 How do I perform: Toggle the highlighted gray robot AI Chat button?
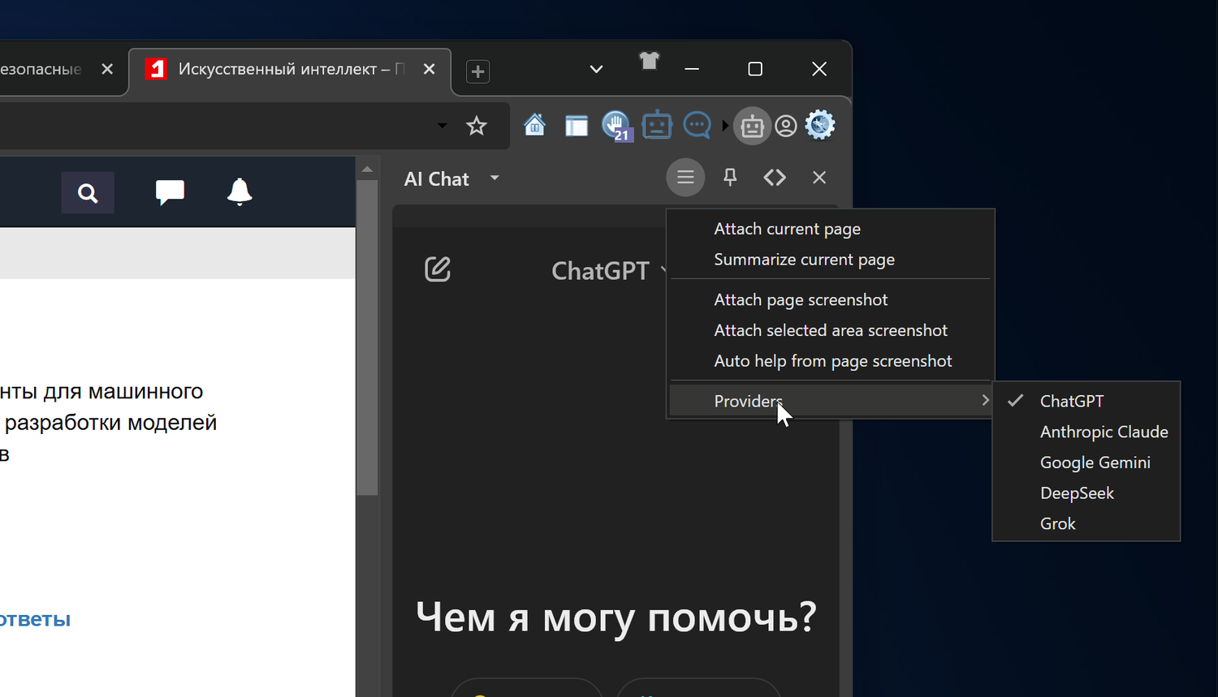[x=753, y=127]
